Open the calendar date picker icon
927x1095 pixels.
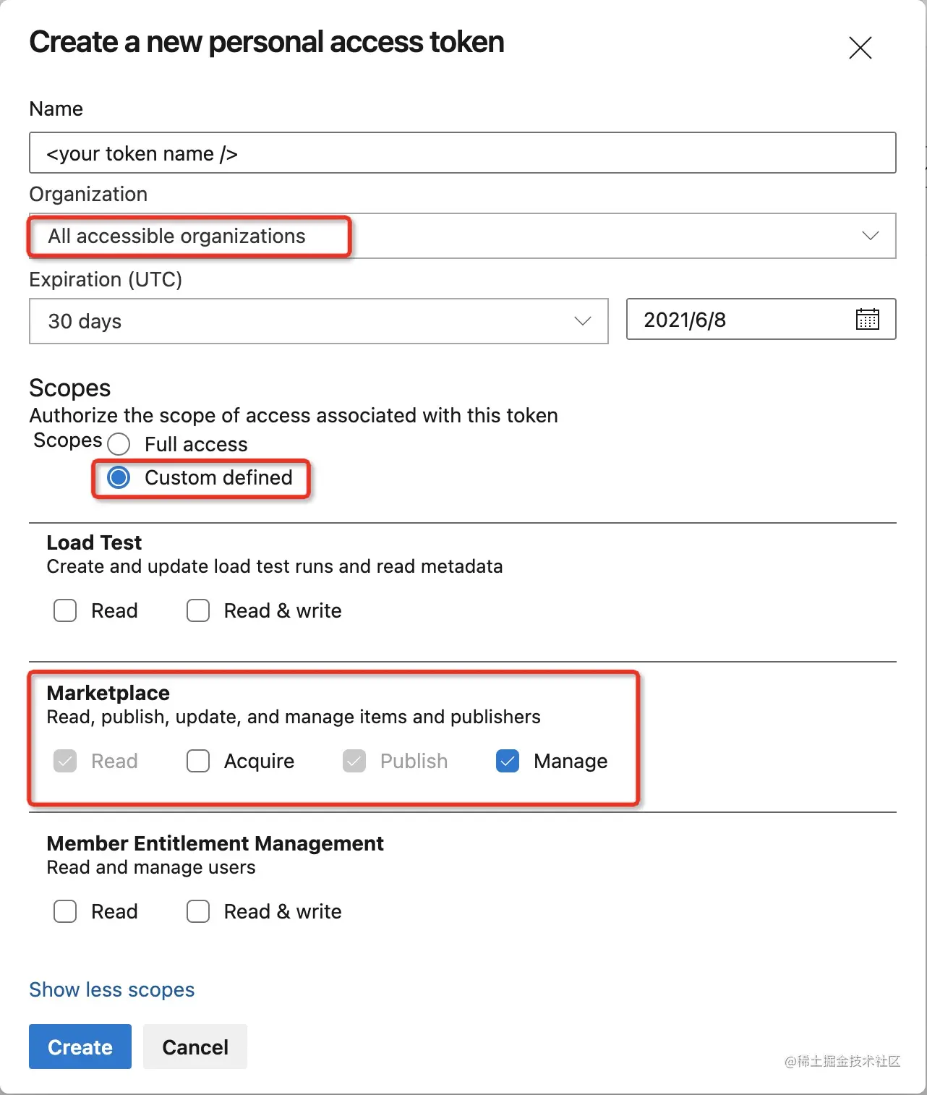point(867,319)
